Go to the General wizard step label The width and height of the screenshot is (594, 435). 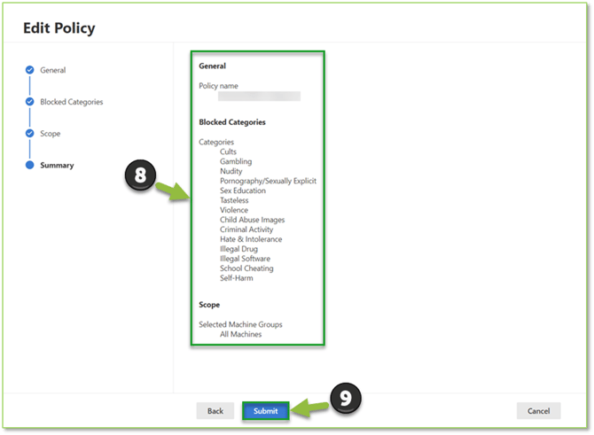(52, 70)
